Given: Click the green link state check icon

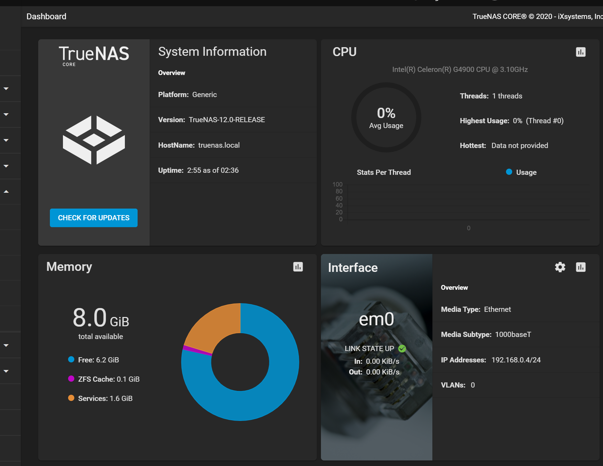Looking at the screenshot, I should click(x=402, y=349).
